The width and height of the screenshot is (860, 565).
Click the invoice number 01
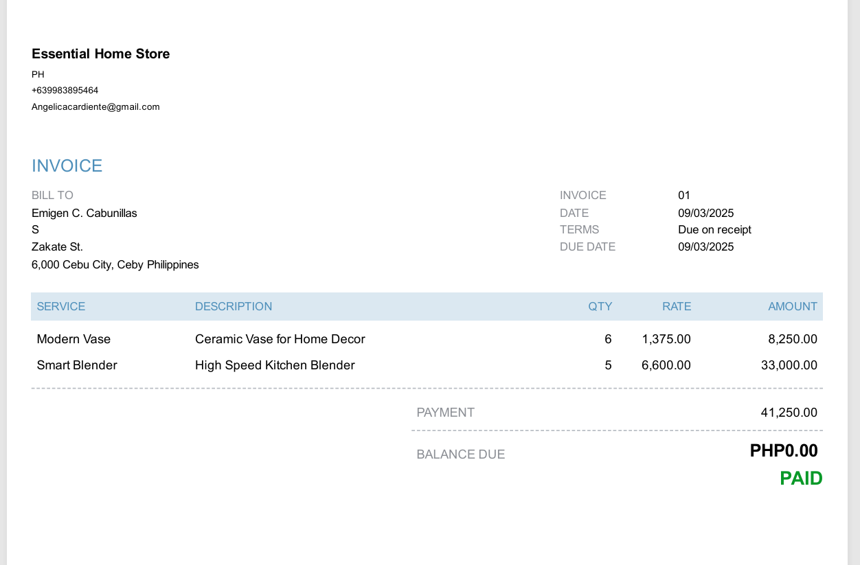[683, 196]
